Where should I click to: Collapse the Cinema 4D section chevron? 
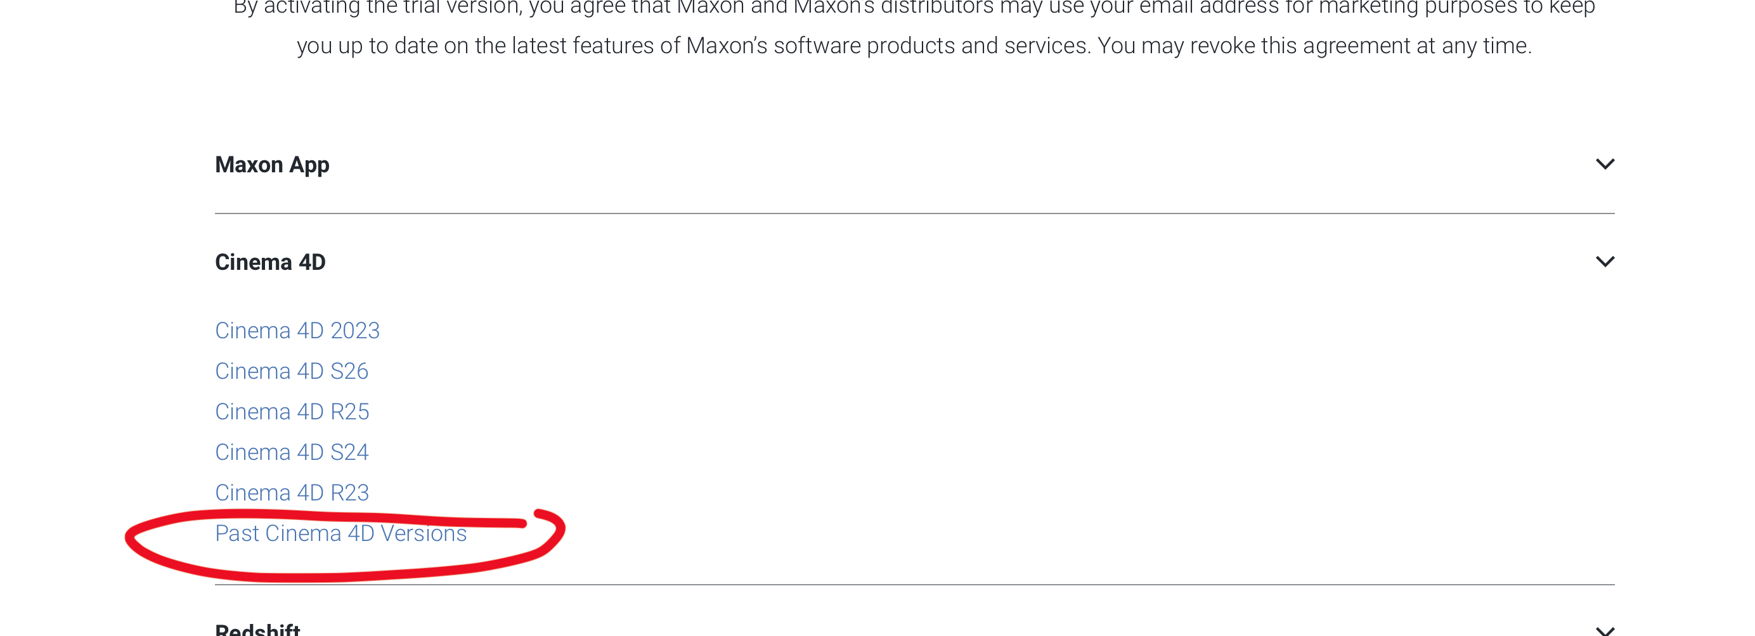pos(1605,262)
